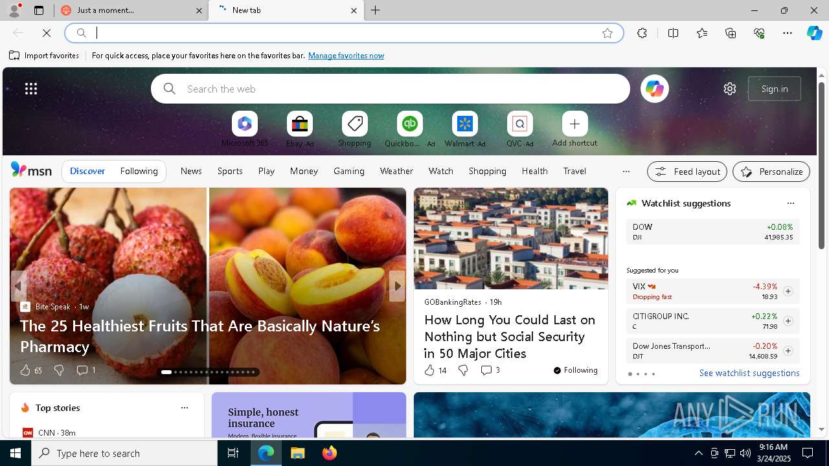Add this page to favorites star
Viewport: 829px width, 466px height.
click(x=608, y=33)
